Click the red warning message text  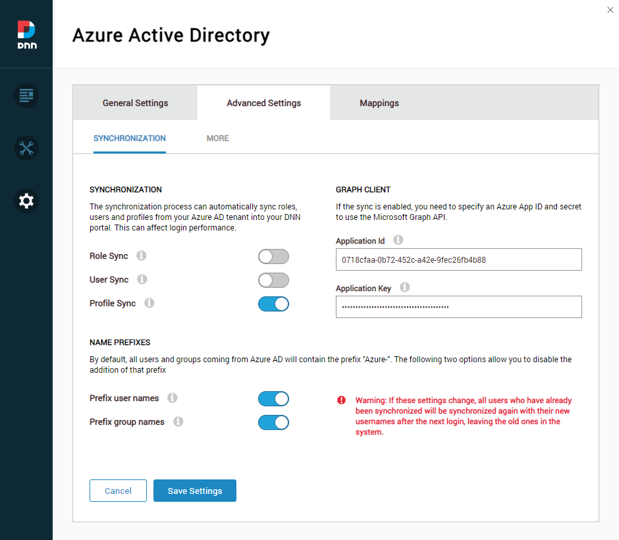coord(464,416)
